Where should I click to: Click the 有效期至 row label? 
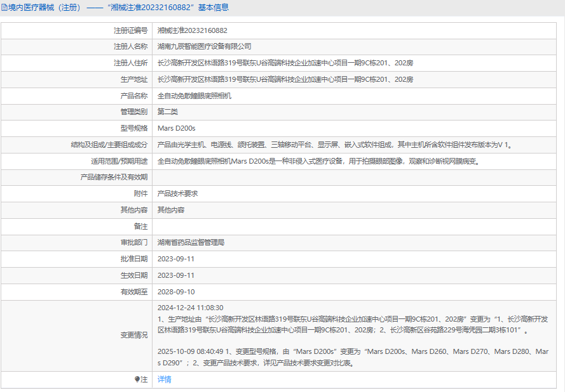click(x=134, y=292)
